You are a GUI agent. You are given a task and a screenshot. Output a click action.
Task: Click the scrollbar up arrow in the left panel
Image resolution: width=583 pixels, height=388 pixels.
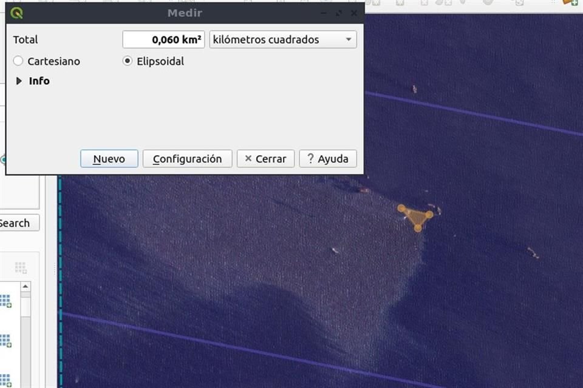pos(26,286)
